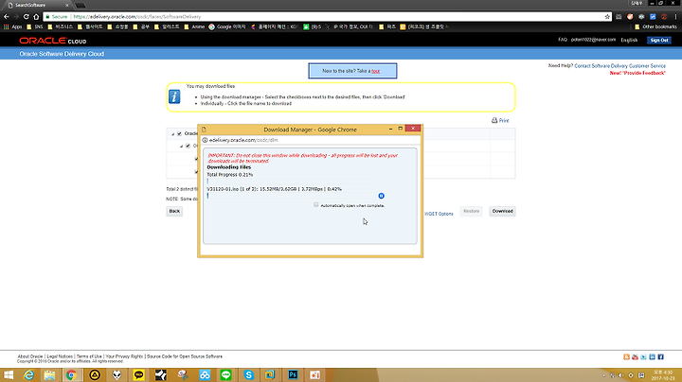The image size is (682, 382).
Task: Click the orange round extension icon
Action: tap(630, 17)
